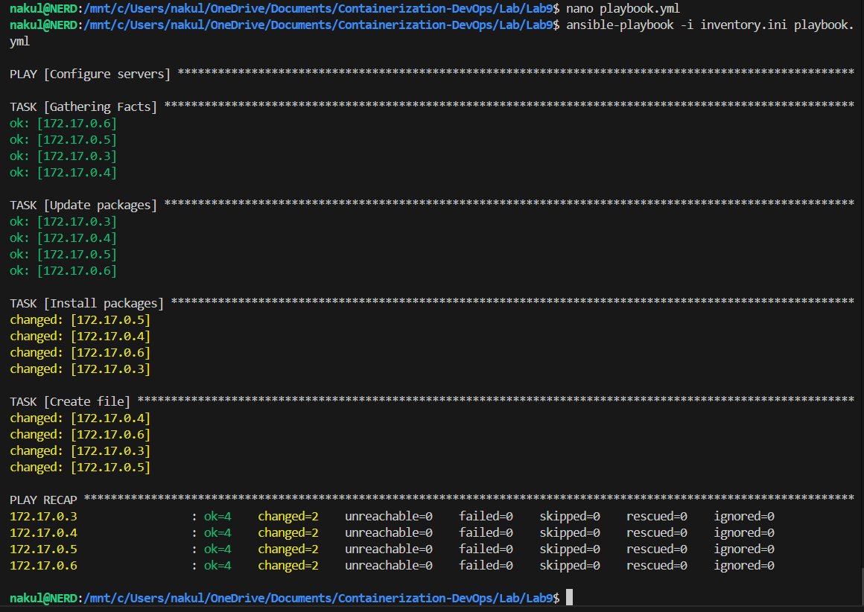The image size is (864, 612).
Task: Click the wrapped 'yml' line below the ansible command
Action: click(x=19, y=42)
